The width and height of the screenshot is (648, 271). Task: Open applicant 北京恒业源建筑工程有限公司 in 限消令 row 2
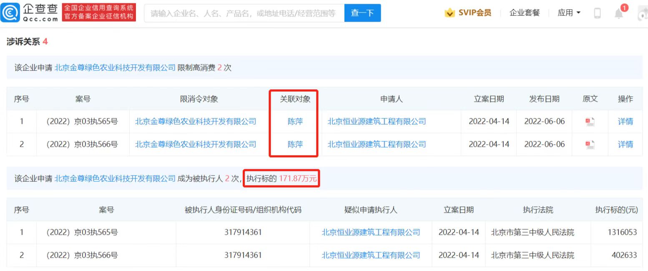377,144
